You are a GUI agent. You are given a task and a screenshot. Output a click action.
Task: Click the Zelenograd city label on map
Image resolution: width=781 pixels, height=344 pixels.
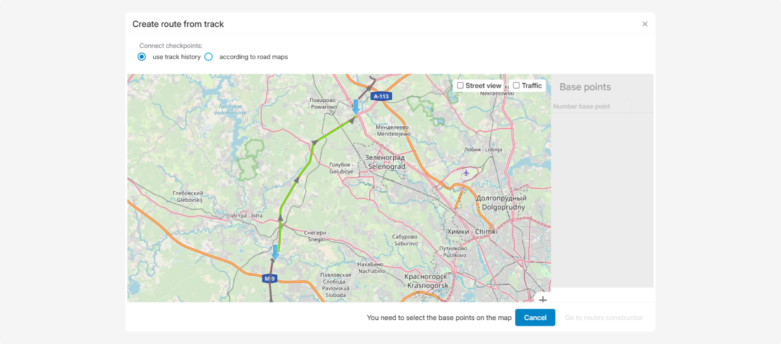385,162
